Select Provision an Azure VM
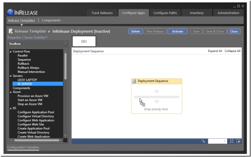 coord(33,96)
